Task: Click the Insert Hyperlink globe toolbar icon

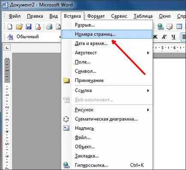Action: coord(160,27)
